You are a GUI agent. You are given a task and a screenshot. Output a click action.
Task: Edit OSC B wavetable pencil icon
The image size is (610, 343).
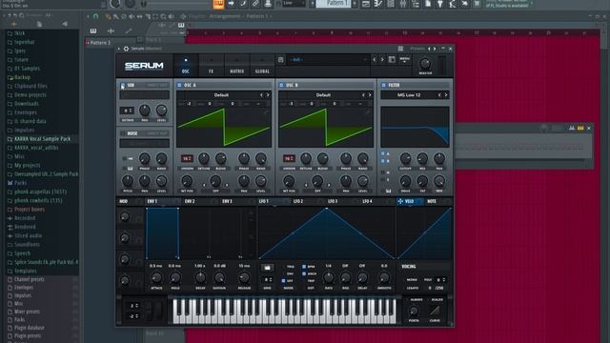click(367, 112)
